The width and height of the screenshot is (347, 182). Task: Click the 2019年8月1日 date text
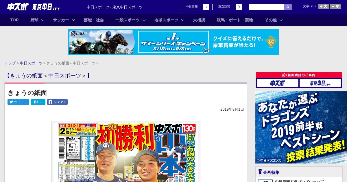click(232, 109)
